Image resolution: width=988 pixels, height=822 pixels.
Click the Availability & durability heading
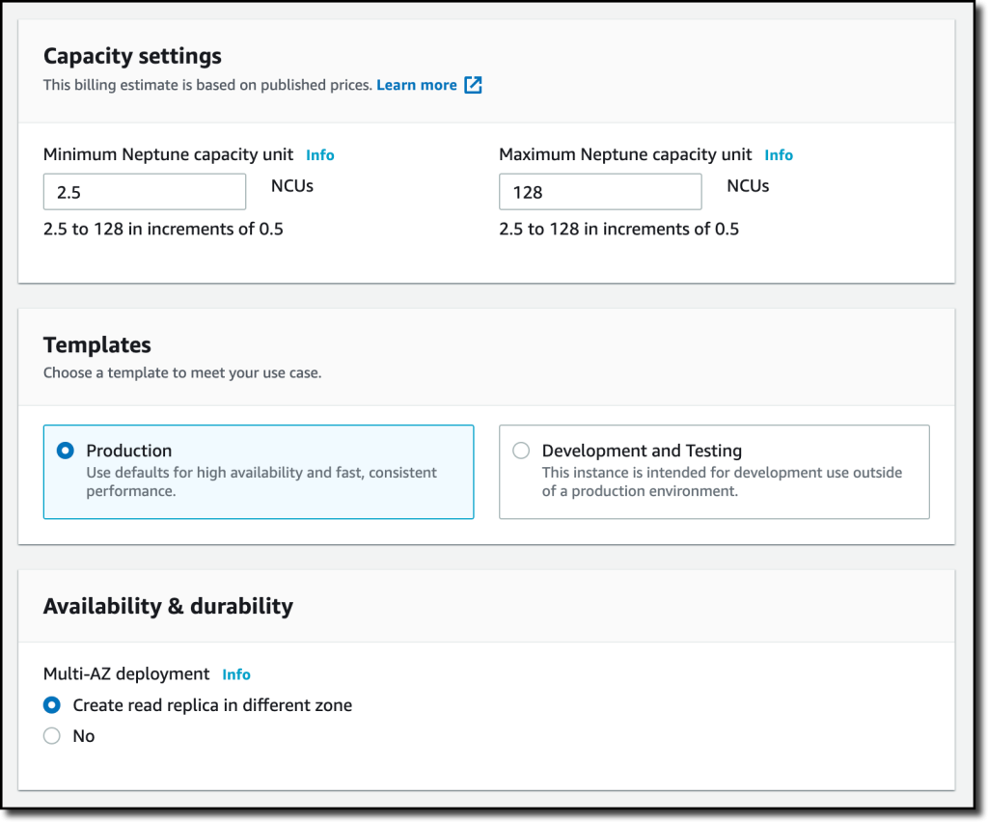pyautogui.click(x=168, y=606)
